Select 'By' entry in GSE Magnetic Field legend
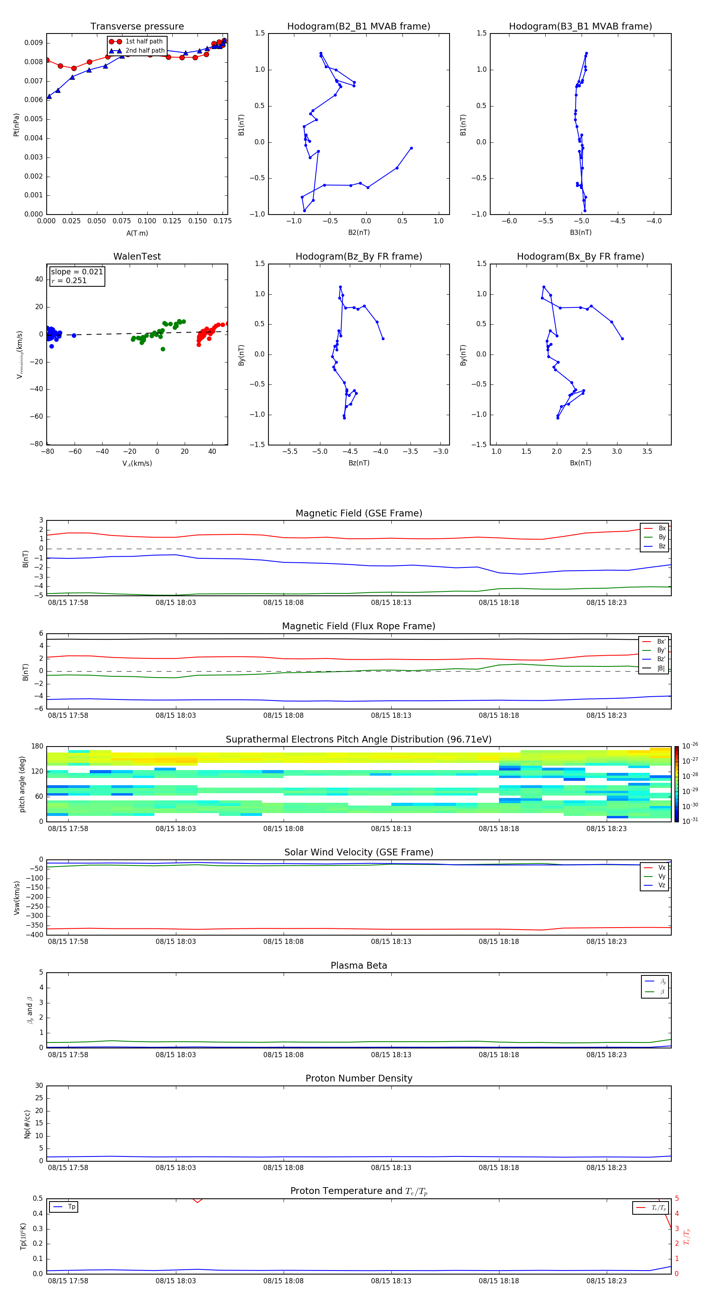Viewport: 718px width, 1316px height. (x=655, y=538)
